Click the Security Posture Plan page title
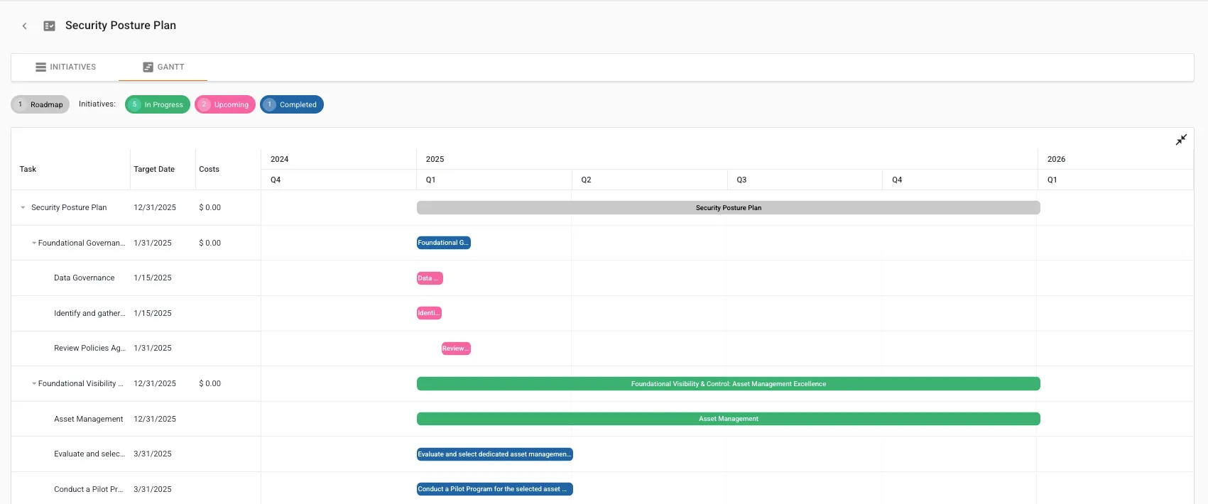This screenshot has height=504, width=1208. [121, 26]
